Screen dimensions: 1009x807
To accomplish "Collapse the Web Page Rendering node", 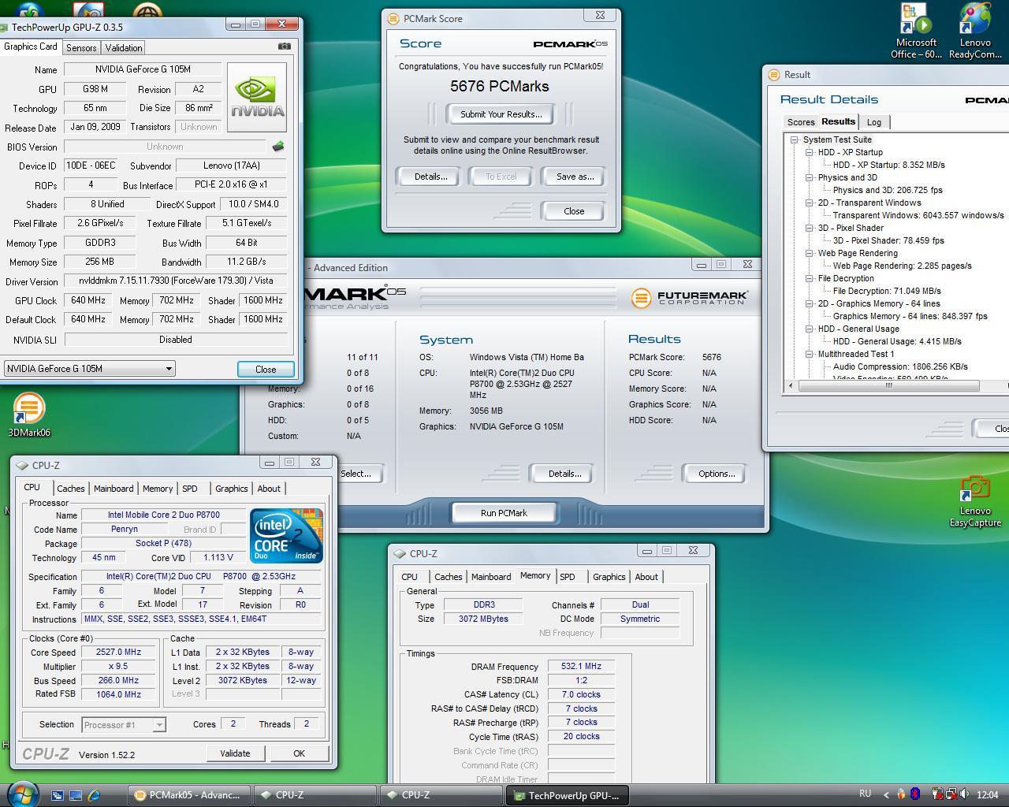I will click(x=809, y=253).
